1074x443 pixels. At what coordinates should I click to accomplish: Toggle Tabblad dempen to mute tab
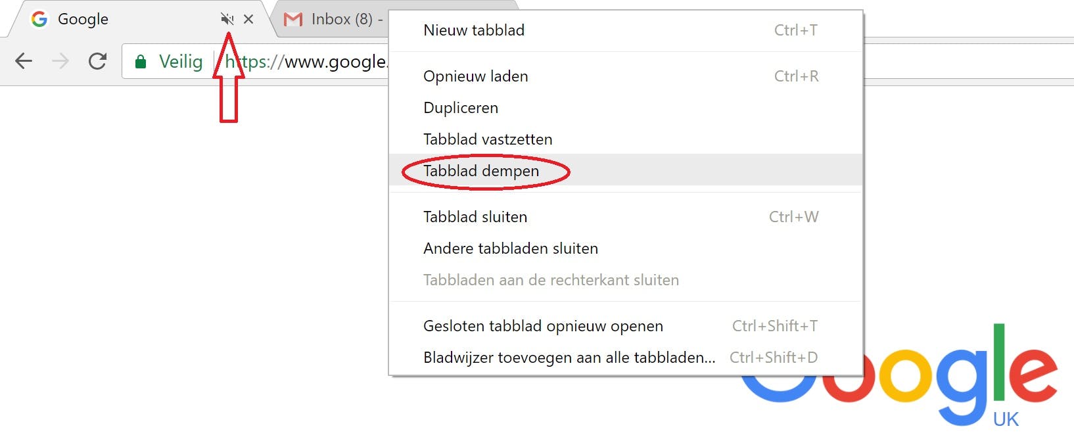pos(481,171)
